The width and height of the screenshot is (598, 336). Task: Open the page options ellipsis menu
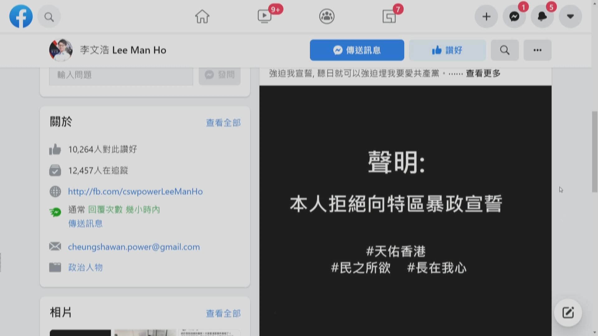(537, 50)
